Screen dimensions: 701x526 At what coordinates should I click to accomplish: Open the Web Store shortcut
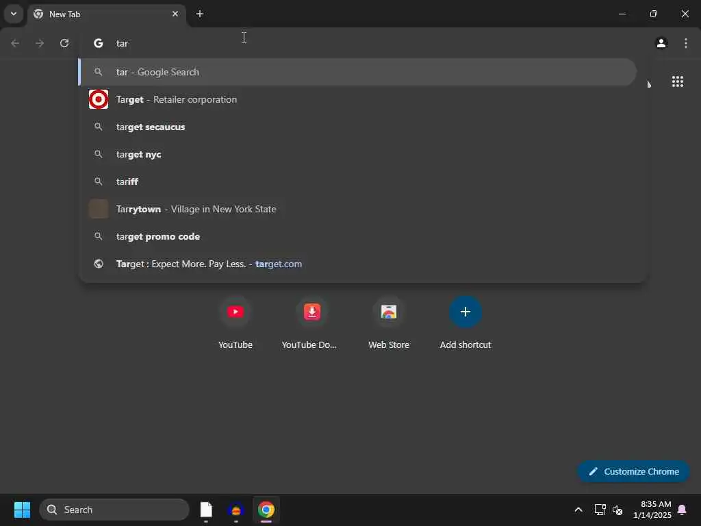tap(389, 323)
